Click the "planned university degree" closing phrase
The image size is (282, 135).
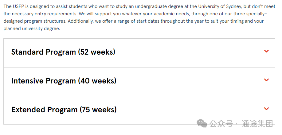point(32,29)
